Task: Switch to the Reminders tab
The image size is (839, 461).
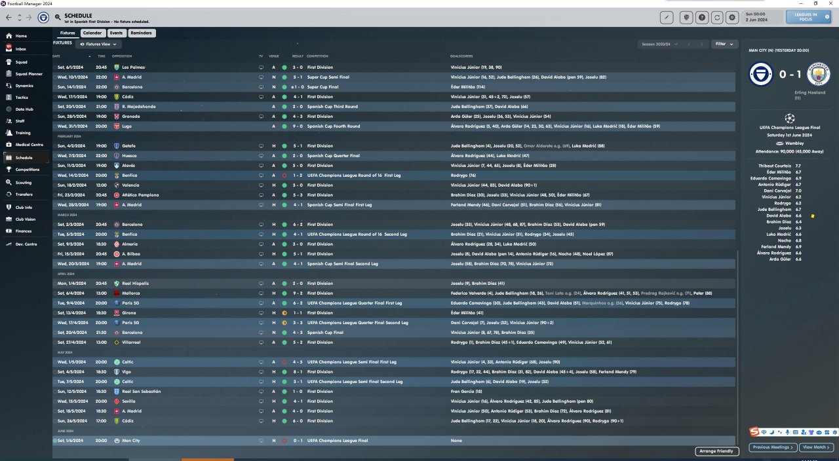Action: (x=142, y=33)
